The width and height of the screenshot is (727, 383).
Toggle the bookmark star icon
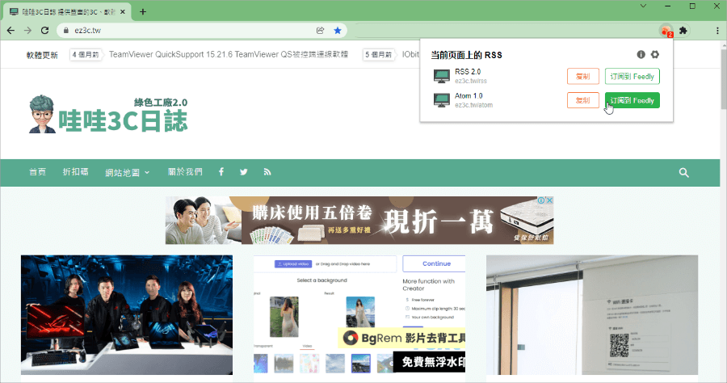338,30
